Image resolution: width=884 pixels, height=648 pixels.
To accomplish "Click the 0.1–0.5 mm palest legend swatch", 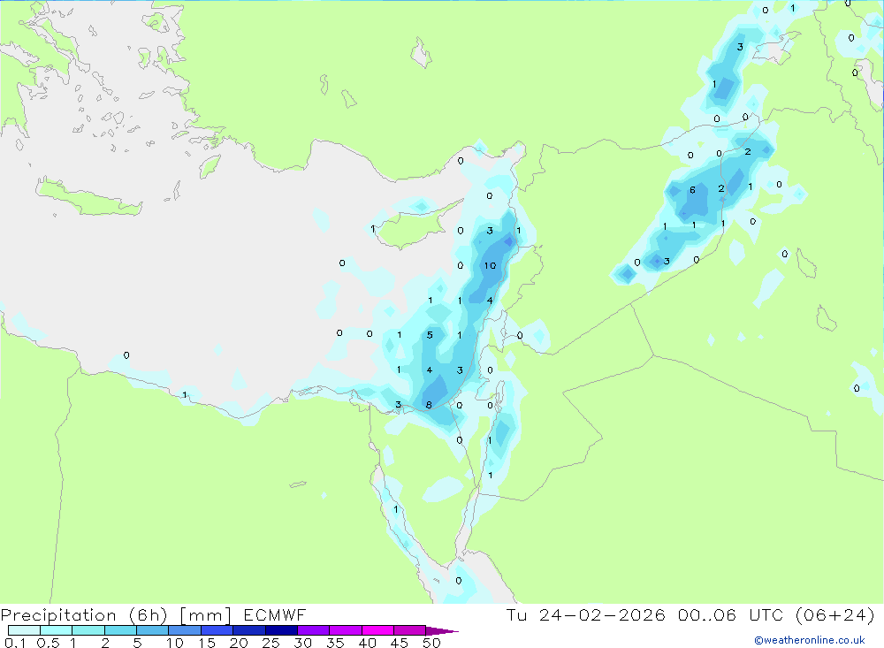I will tap(24, 630).
